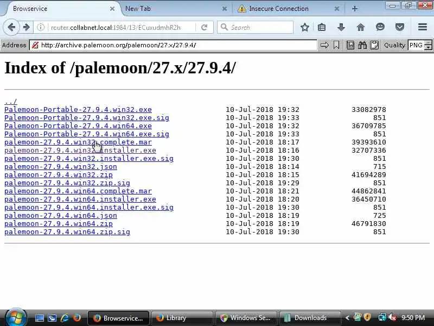The image size is (434, 326).
Task: Click the Go arrow next to Address bar
Action: [324, 45]
